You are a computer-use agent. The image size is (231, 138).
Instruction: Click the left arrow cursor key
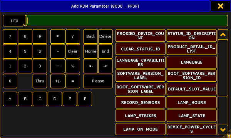(x=90, y=66)
